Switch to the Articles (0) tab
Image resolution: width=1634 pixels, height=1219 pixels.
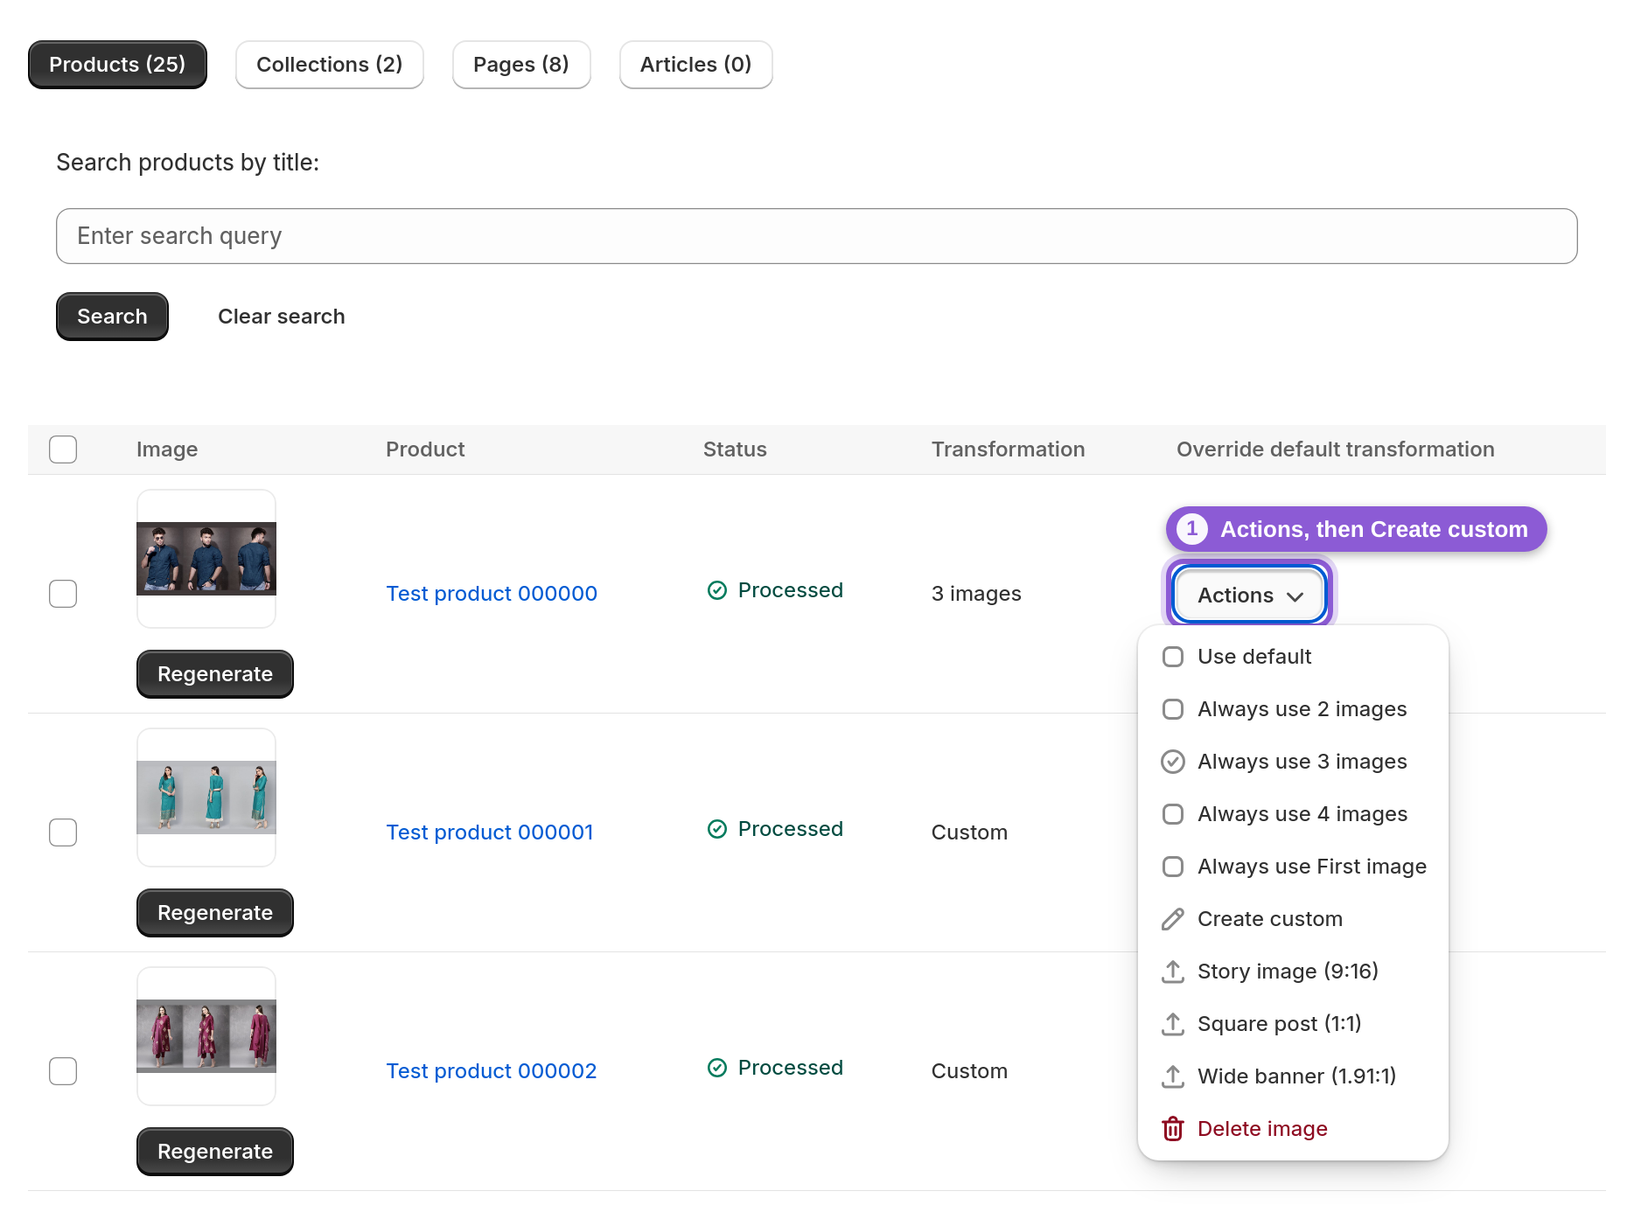coord(695,65)
